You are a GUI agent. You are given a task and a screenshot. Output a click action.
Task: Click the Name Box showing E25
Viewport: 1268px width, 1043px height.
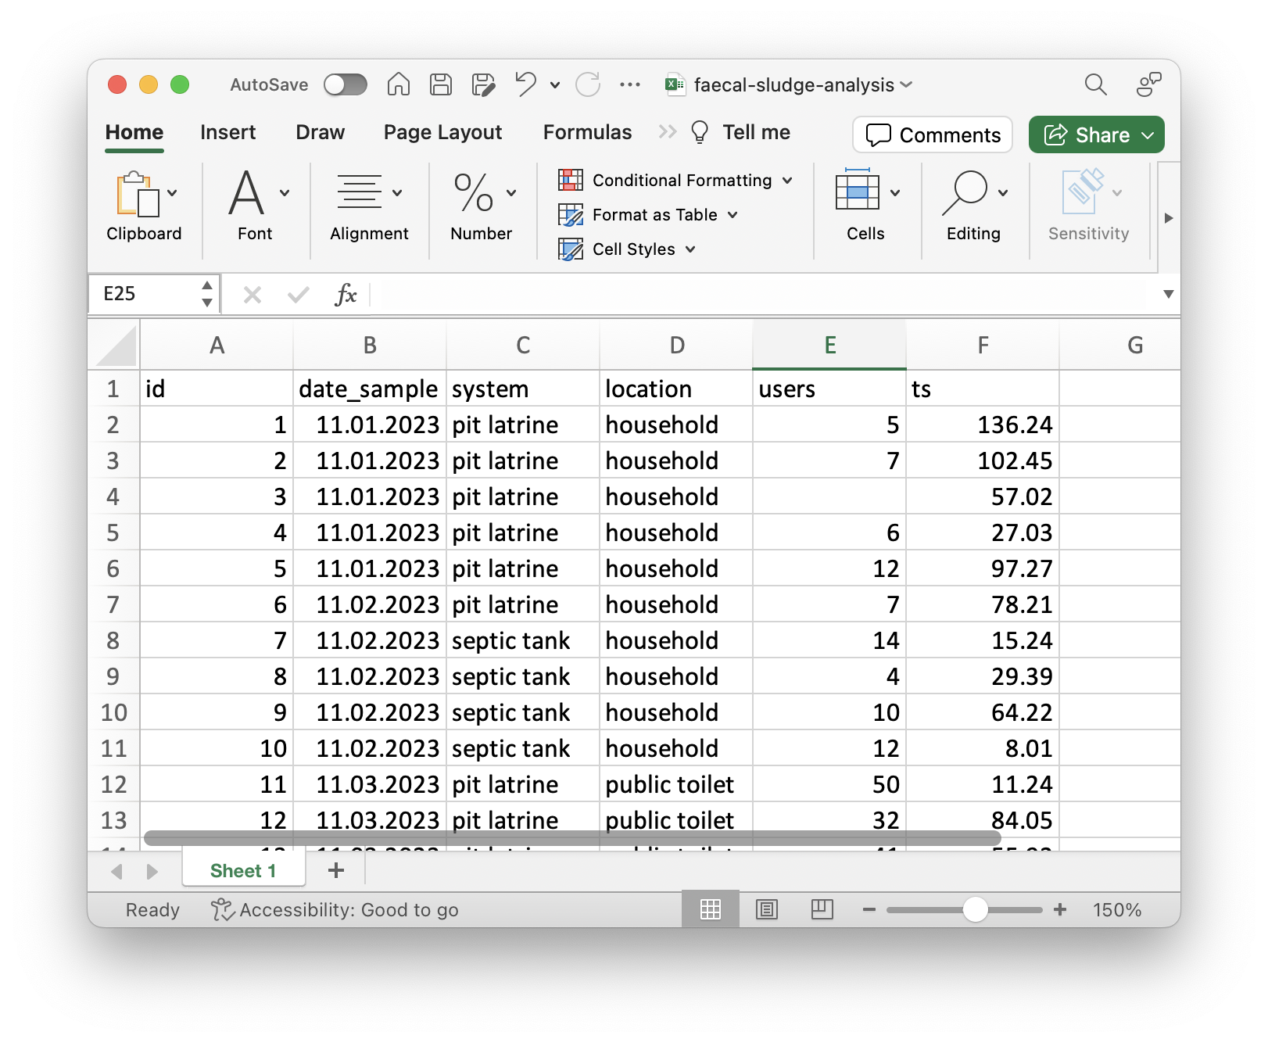click(145, 294)
